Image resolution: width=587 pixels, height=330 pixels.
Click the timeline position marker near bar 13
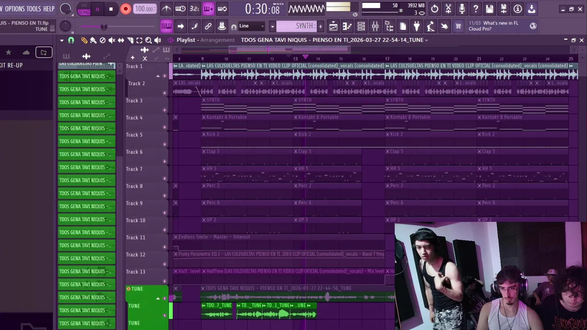pyautogui.click(x=305, y=57)
